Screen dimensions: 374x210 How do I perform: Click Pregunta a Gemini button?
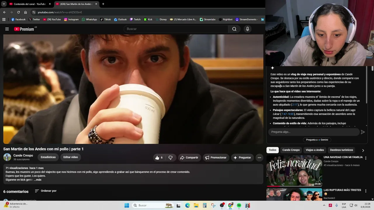tap(317, 140)
